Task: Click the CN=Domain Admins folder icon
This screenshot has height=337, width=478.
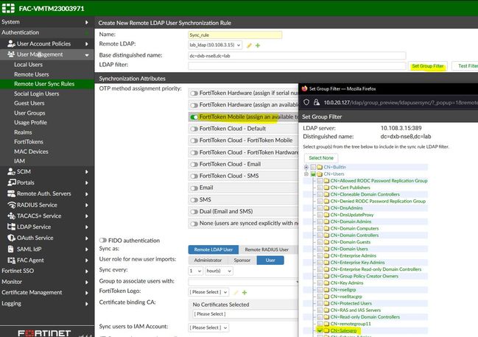Action: pyautogui.click(x=326, y=221)
